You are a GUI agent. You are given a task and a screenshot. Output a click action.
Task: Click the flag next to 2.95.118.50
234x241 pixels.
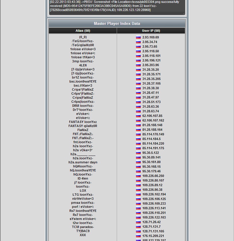138,51
